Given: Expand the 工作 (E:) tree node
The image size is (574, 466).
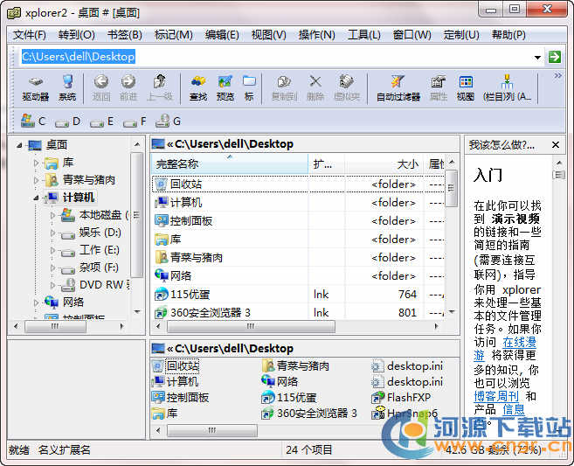Looking at the screenshot, I should 52,250.
